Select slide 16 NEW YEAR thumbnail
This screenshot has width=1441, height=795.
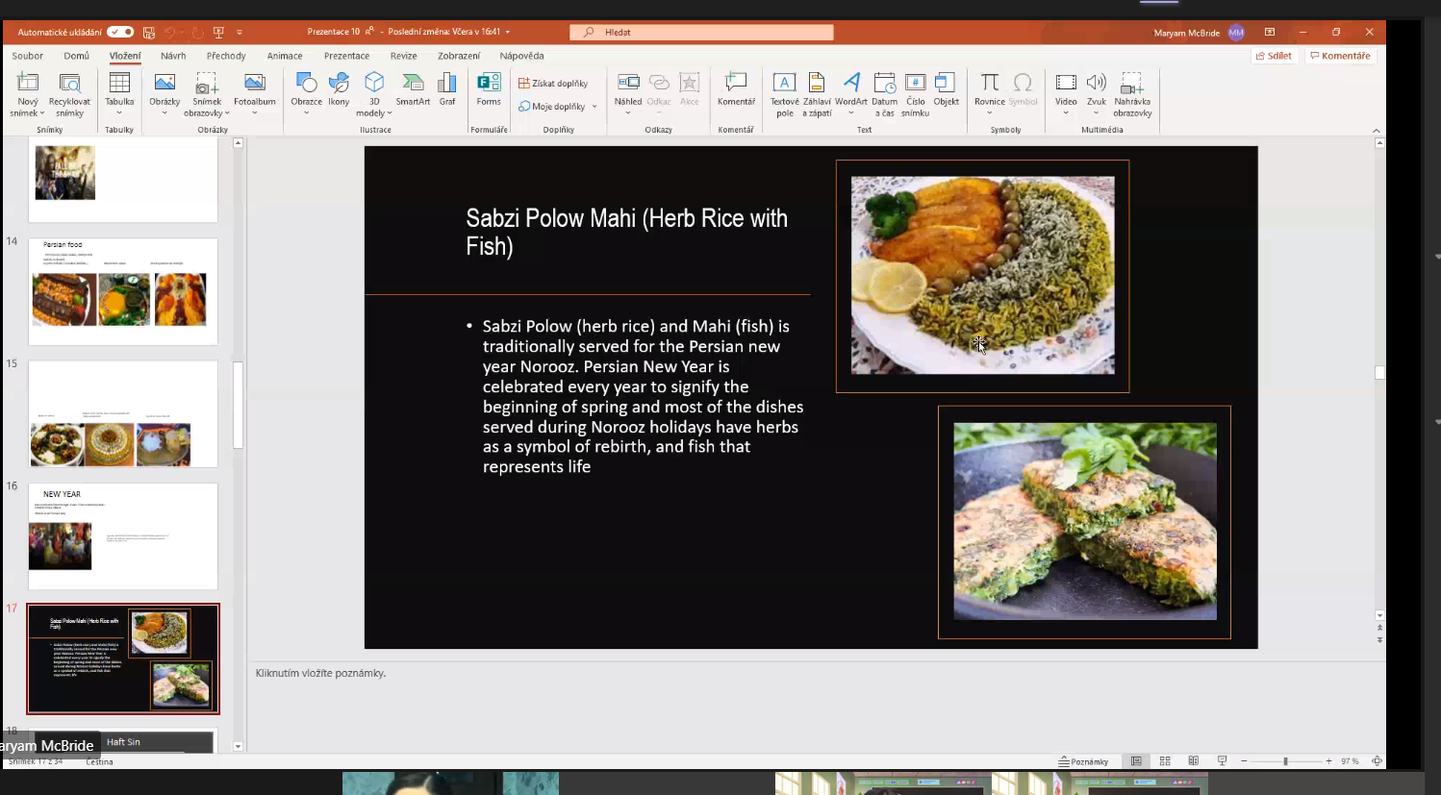pyautogui.click(x=123, y=536)
